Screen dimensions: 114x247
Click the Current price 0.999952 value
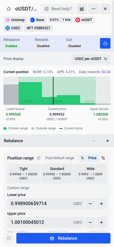[x=57, y=114]
